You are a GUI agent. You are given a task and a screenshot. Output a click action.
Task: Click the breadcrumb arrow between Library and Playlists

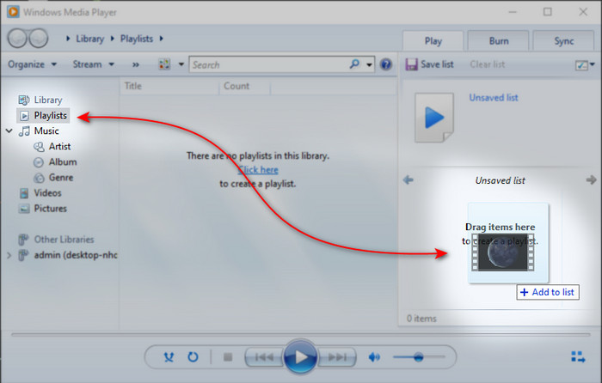113,39
